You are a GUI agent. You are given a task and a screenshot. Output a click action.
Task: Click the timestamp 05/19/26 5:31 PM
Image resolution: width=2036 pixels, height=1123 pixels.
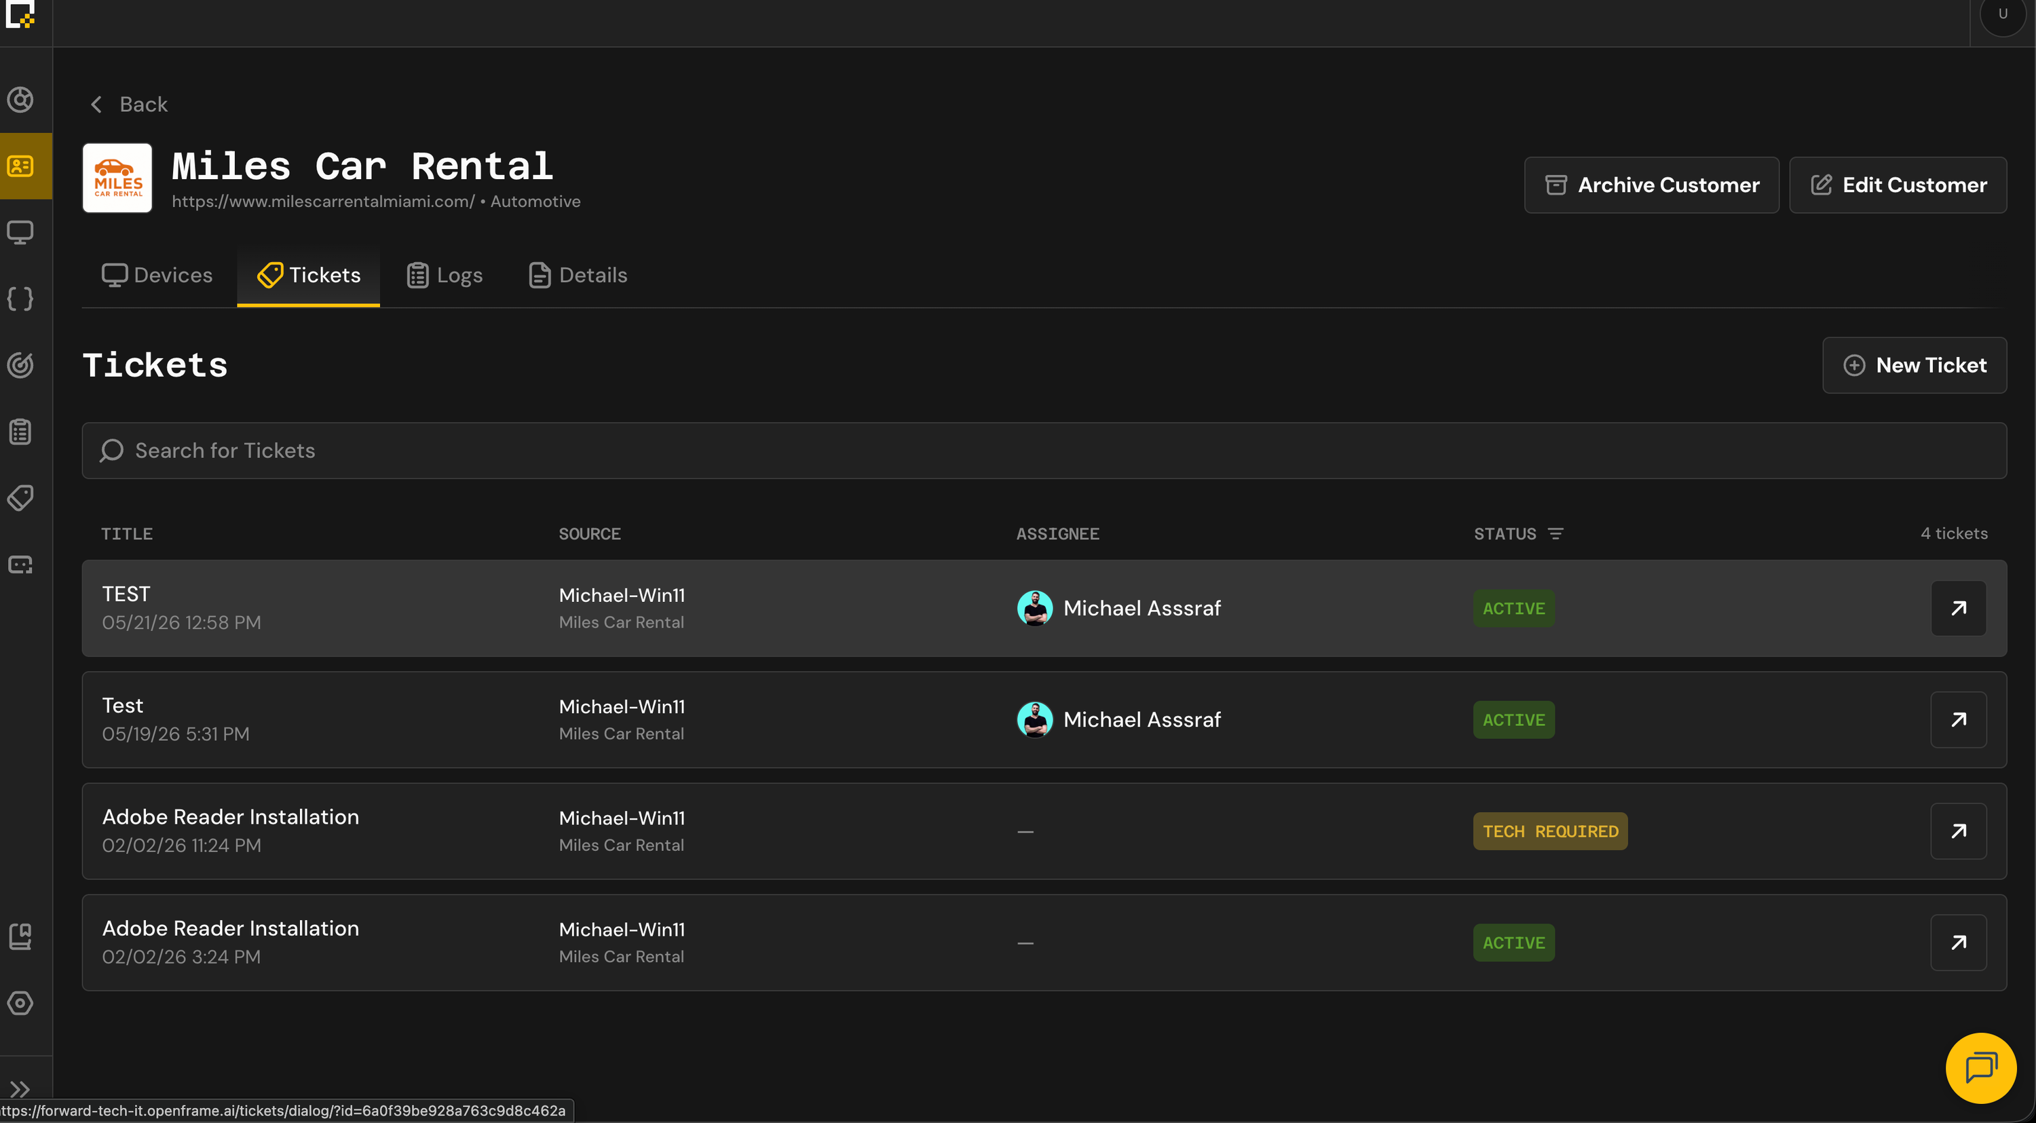click(x=176, y=734)
